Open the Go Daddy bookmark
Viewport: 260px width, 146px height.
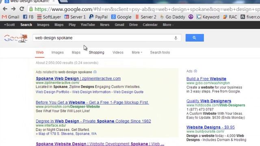(x=172, y=17)
